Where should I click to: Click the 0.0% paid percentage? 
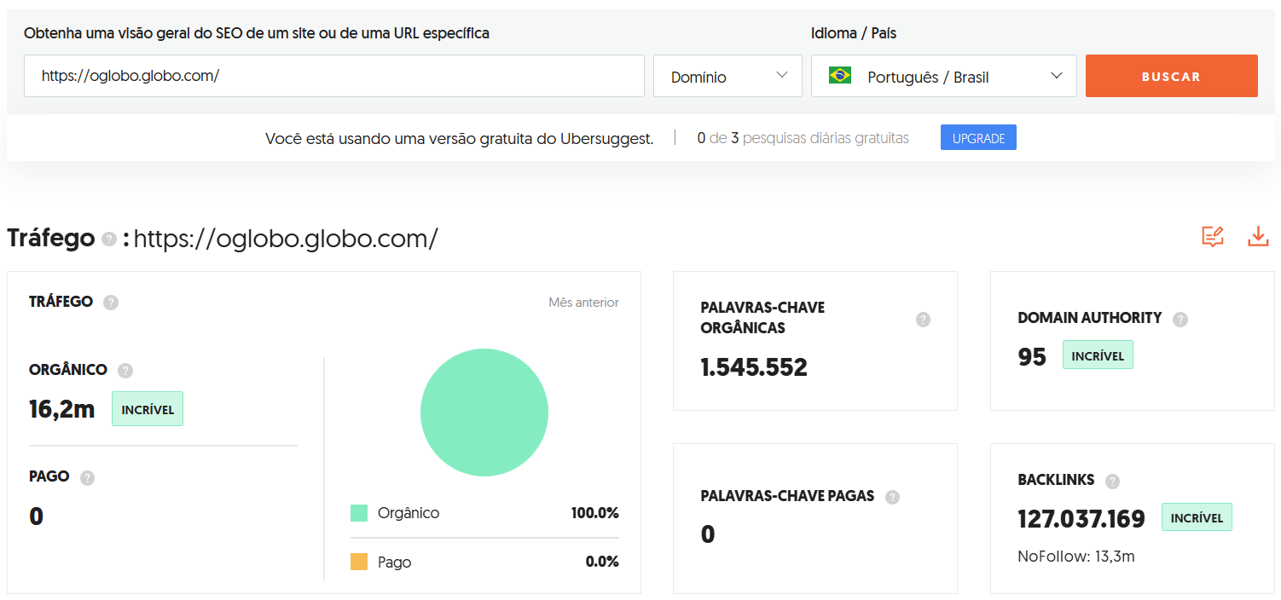point(602,562)
